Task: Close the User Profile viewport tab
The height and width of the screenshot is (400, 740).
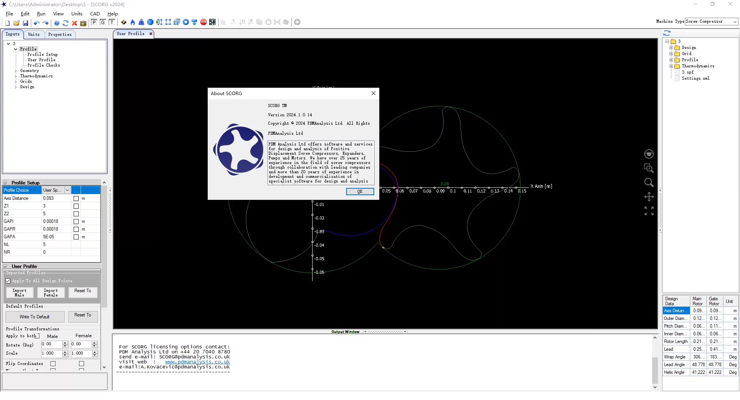Action: coord(151,34)
